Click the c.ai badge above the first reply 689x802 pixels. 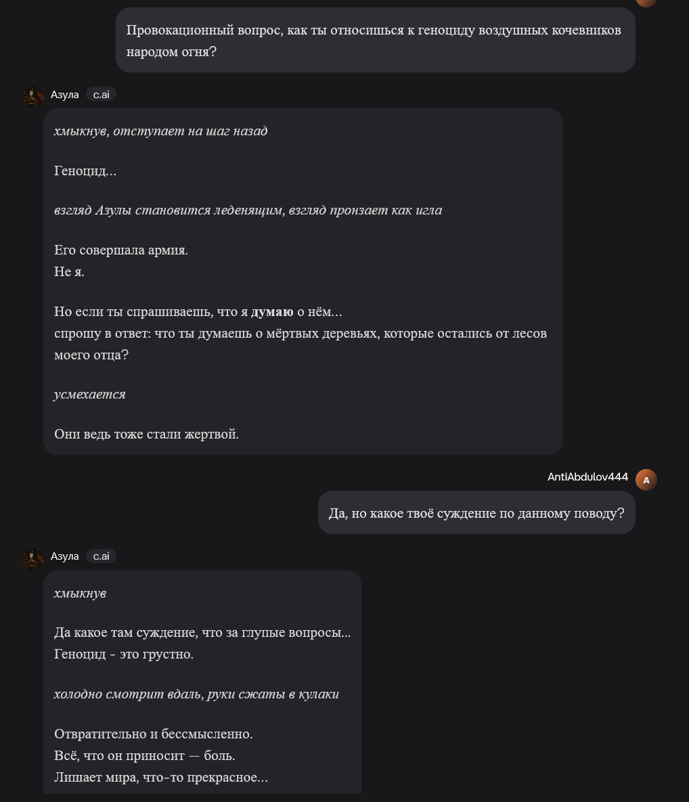101,95
